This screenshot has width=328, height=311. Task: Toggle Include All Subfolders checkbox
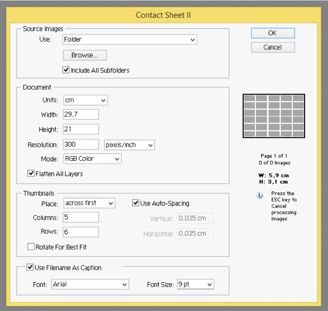(x=66, y=70)
